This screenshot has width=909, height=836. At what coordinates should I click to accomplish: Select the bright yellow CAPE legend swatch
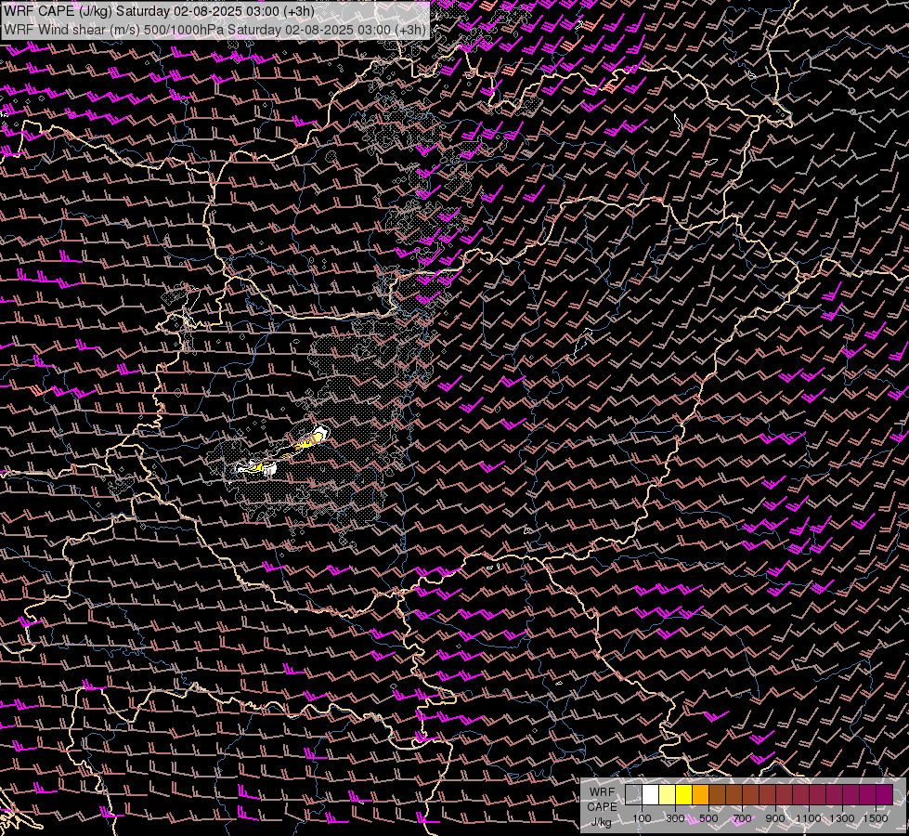(x=684, y=794)
